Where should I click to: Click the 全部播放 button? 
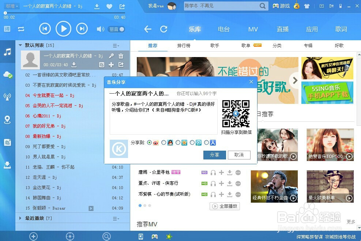225,206
